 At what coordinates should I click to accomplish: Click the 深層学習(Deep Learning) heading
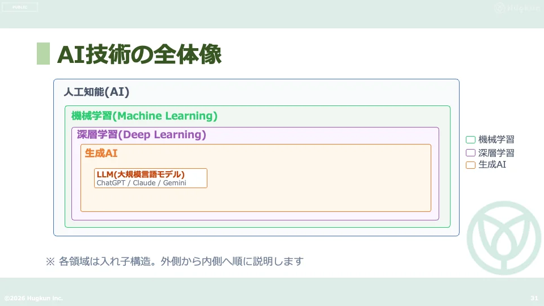(142, 135)
